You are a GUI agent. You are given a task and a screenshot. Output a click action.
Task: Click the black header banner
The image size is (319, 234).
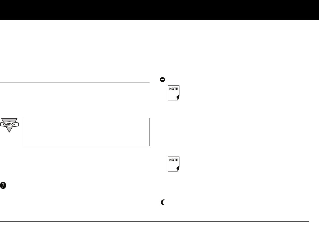pos(159,10)
